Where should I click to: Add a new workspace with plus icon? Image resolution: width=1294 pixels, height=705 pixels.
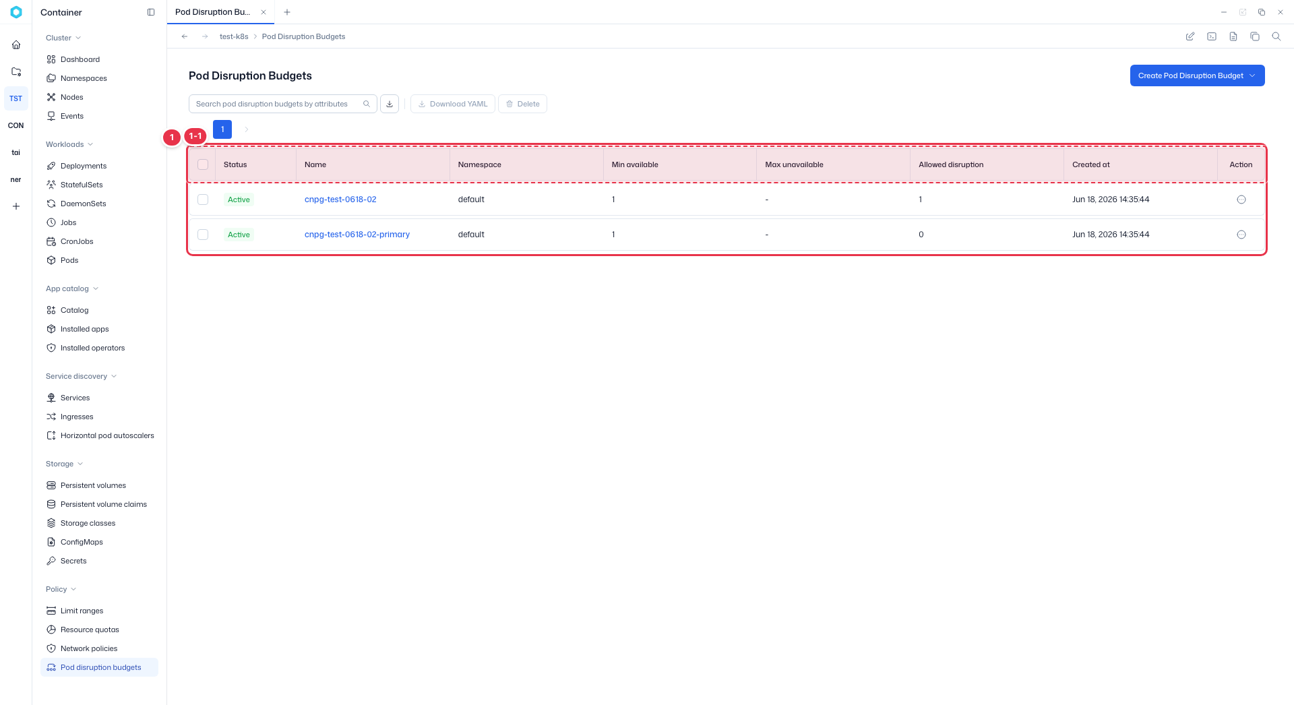(16, 206)
